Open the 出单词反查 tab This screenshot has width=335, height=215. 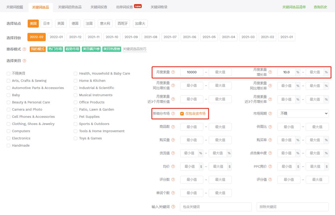click(125, 6)
